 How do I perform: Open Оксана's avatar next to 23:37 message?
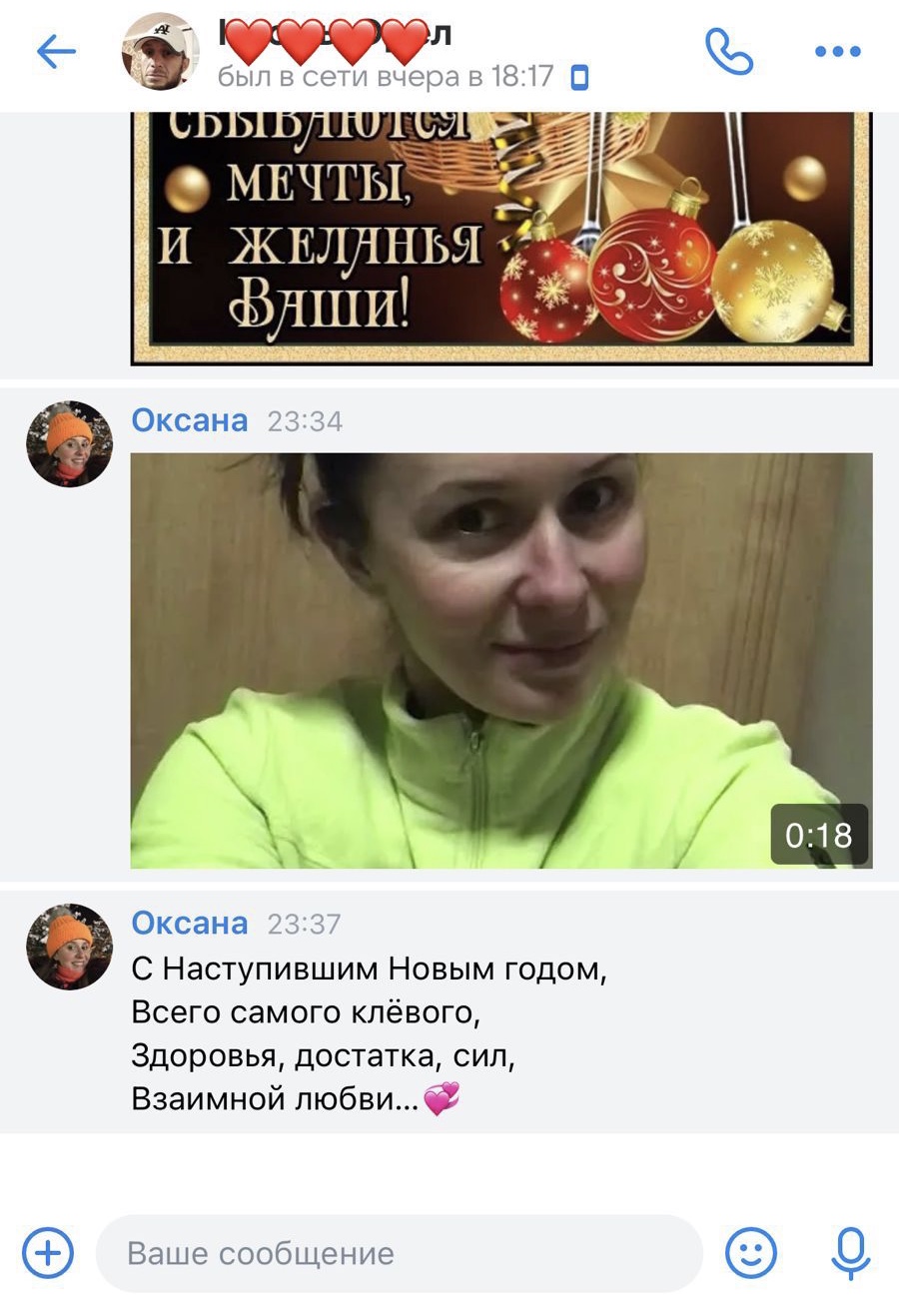pyautogui.click(x=70, y=947)
